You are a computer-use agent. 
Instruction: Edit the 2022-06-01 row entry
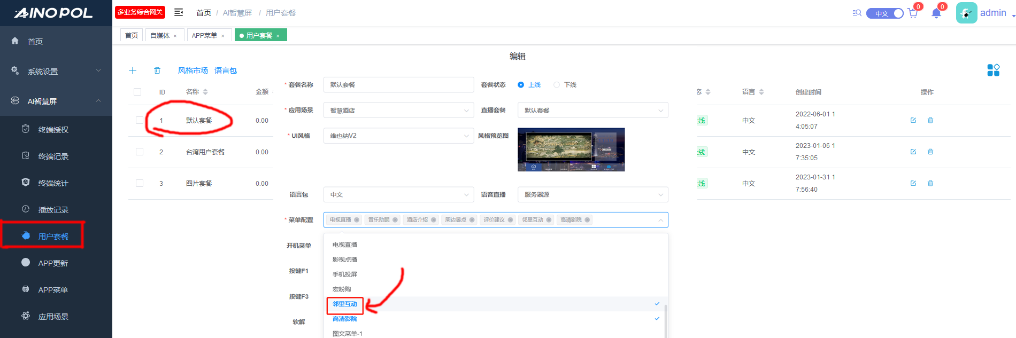coord(913,120)
